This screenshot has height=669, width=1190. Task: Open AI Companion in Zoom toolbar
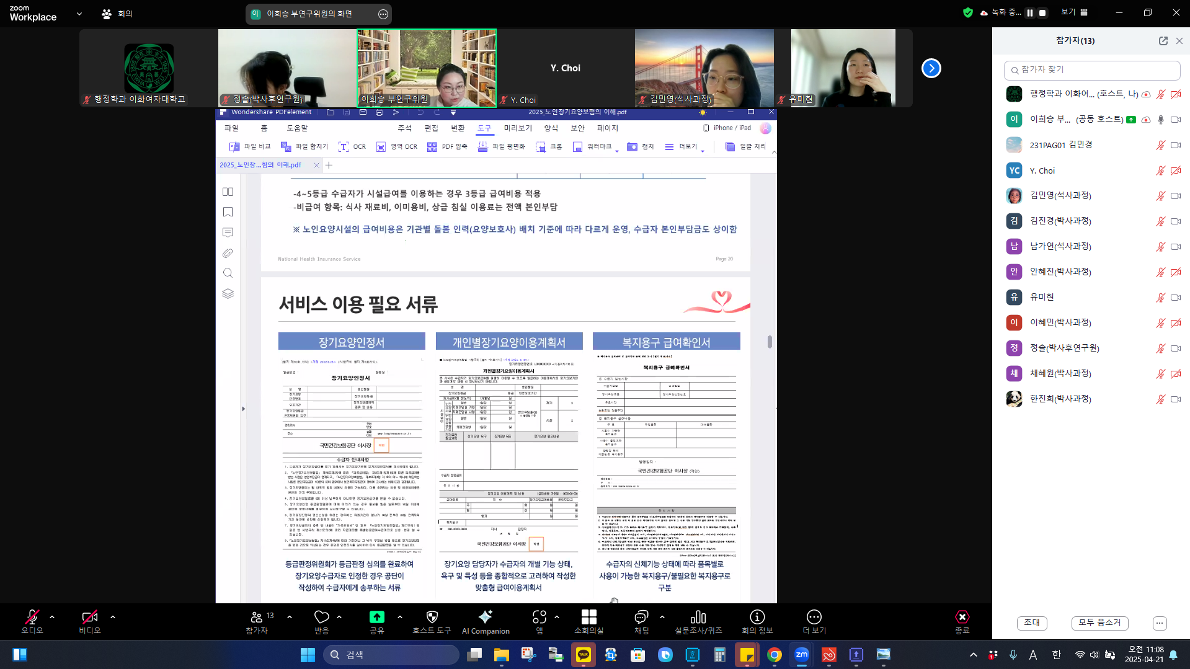pos(486,622)
